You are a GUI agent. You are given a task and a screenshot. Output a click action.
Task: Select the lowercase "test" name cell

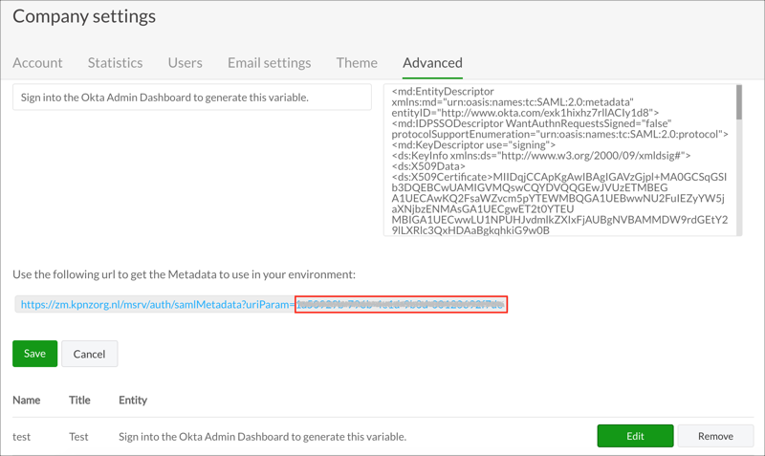(x=22, y=437)
